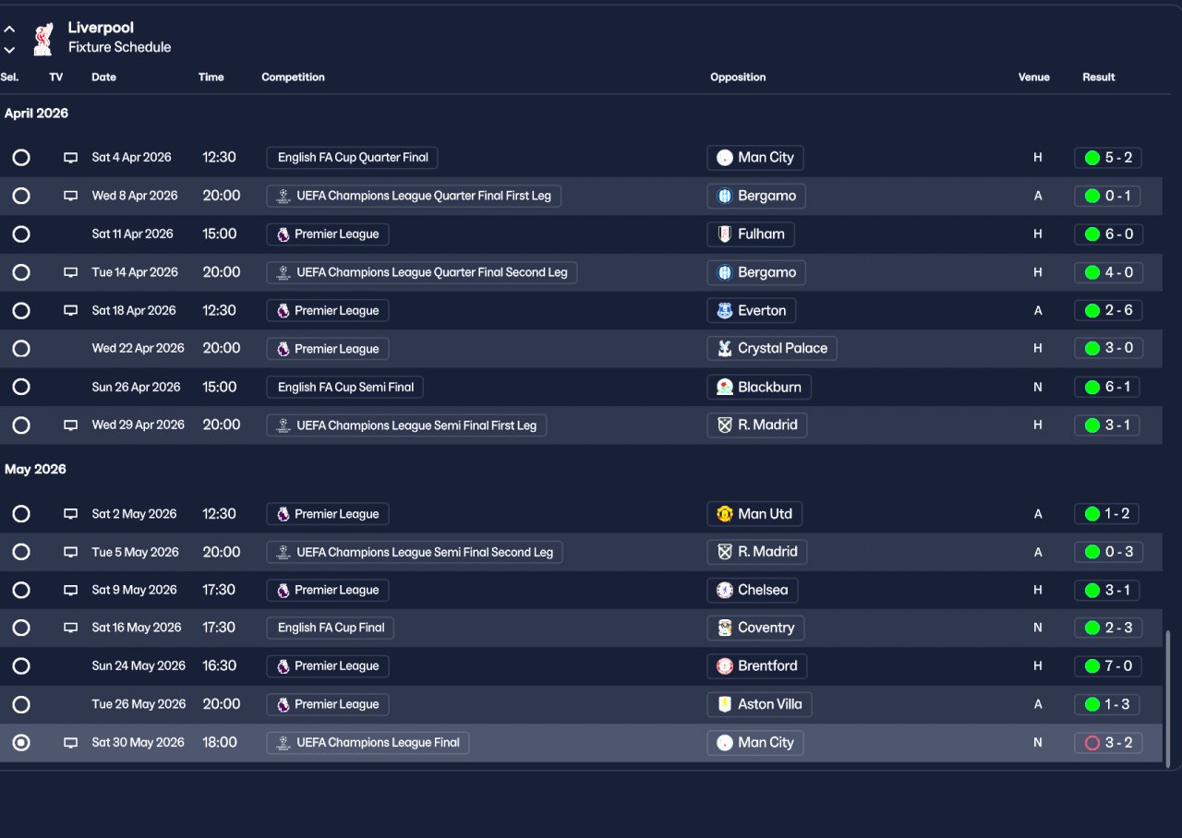Screen dimensions: 1182x838
Task: Click the Liverpool title text
Action: pos(101,28)
